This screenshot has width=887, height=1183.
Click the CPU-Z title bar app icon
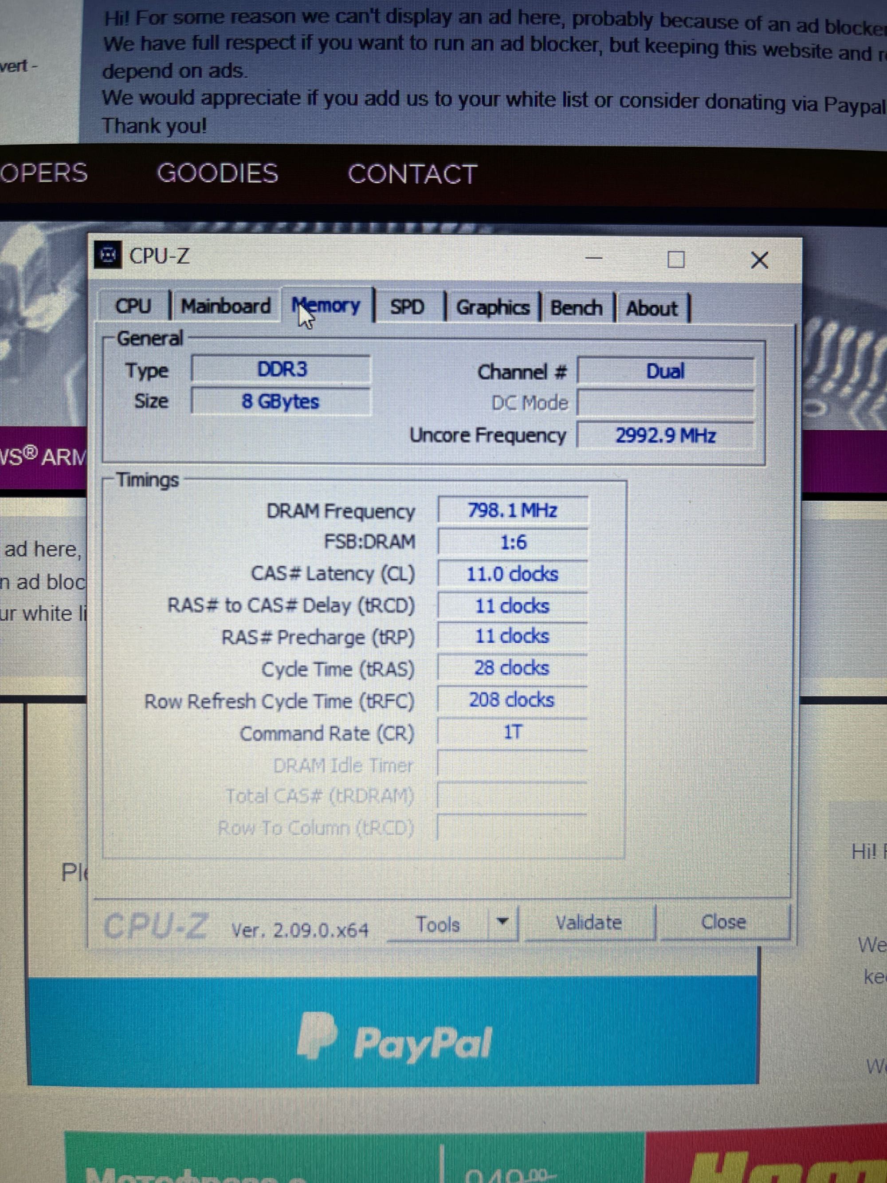click(x=108, y=255)
